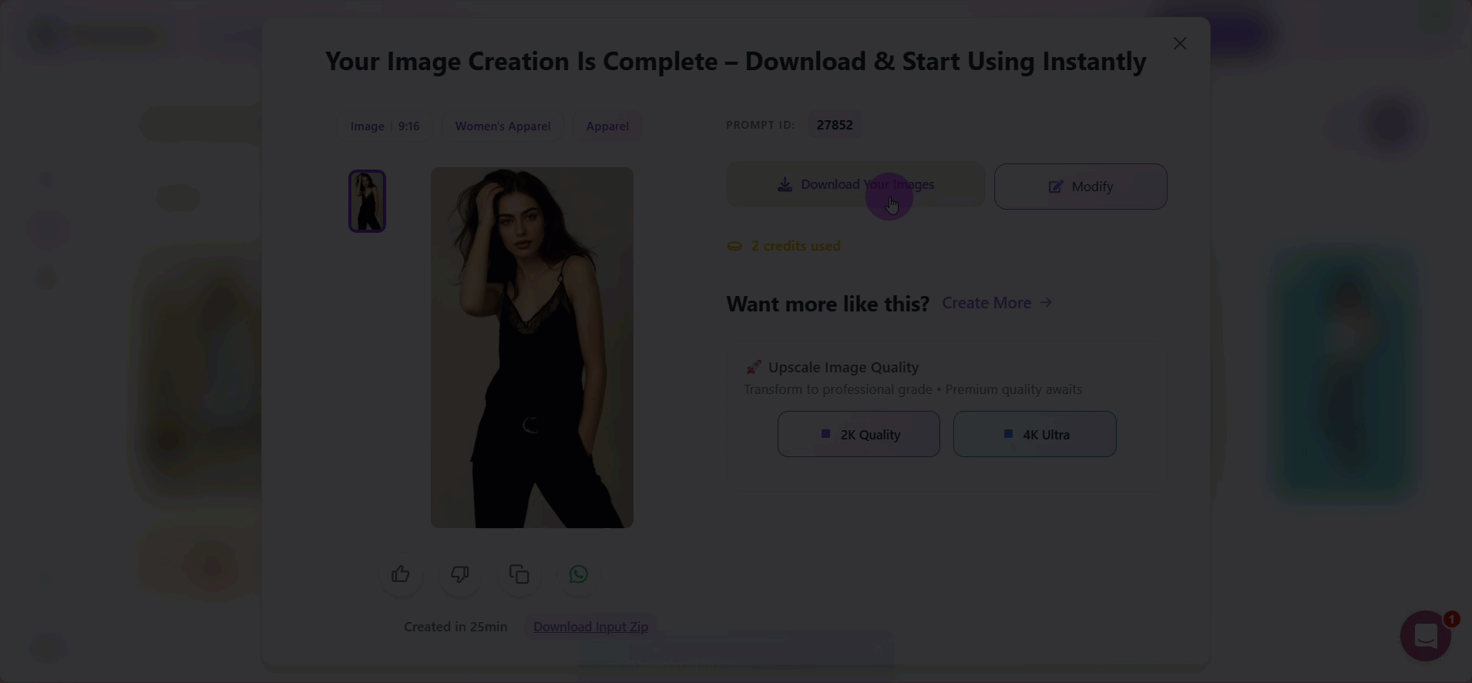Click the thumbs up like icon

pyautogui.click(x=400, y=574)
